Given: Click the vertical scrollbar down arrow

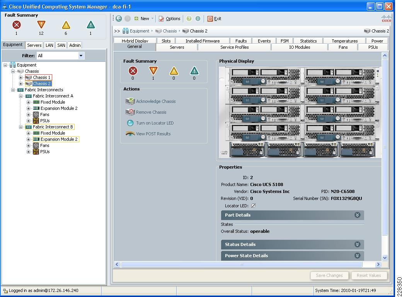Looking at the screenshot, I should coord(385,258).
